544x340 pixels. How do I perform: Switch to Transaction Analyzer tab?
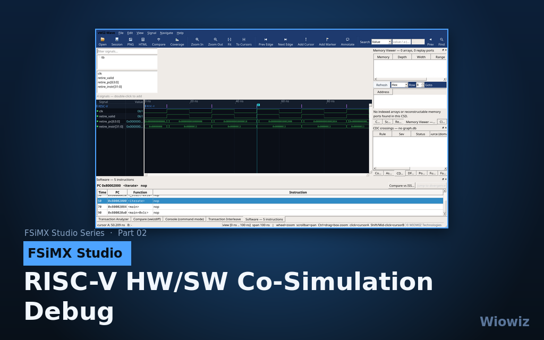pos(114,219)
